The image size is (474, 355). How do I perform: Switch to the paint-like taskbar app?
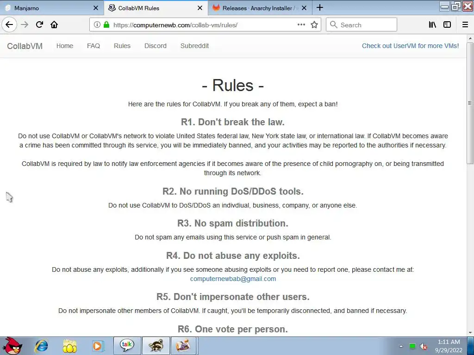(183, 346)
